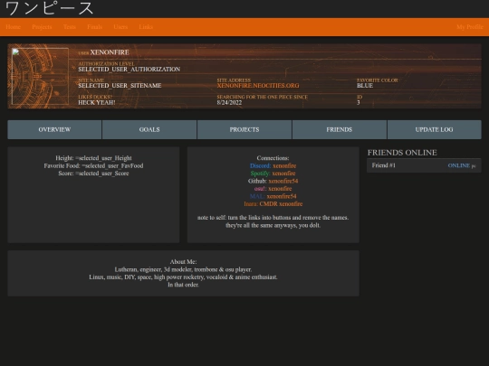Click the BLUE favorite color value

click(365, 86)
